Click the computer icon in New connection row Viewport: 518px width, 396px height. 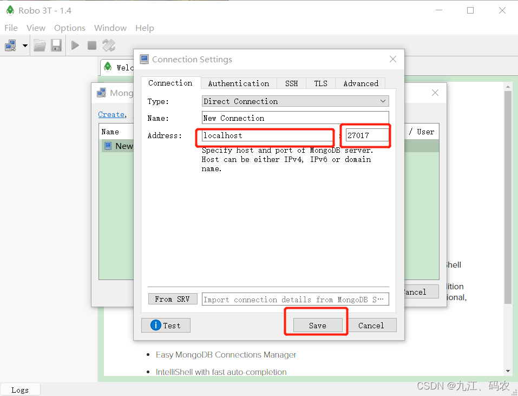click(108, 146)
